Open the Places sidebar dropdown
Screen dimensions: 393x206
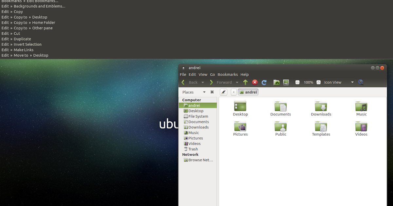[204, 92]
